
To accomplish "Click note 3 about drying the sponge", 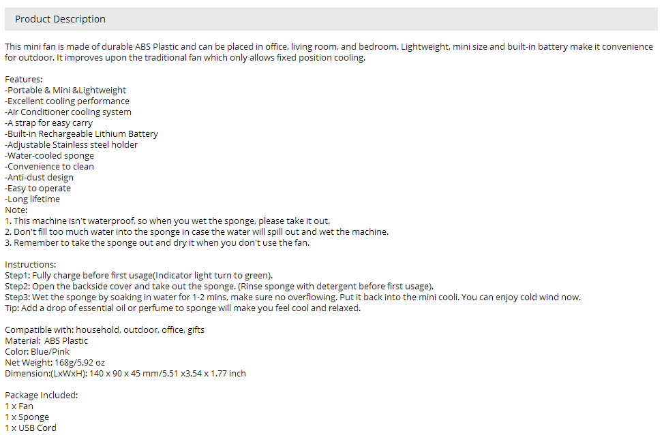I will [157, 243].
